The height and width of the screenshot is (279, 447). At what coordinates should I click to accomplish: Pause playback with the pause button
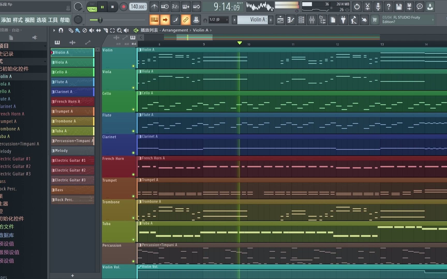102,7
